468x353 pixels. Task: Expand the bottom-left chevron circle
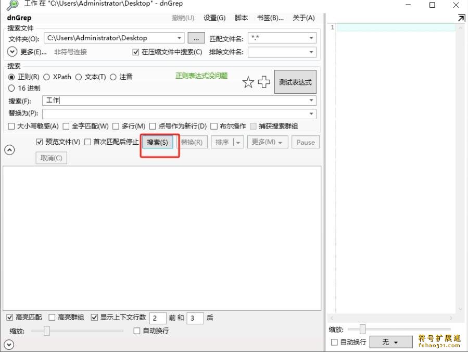tap(9, 344)
